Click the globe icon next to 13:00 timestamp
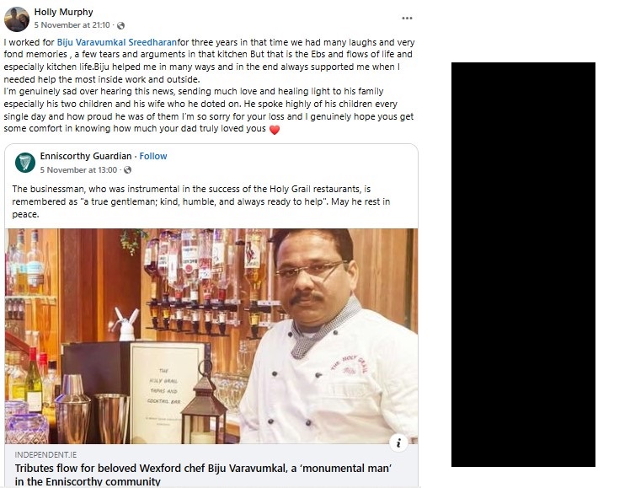The width and height of the screenshot is (630, 488). pyautogui.click(x=127, y=170)
